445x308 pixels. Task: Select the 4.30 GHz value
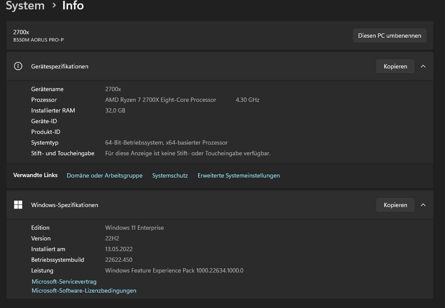coord(247,100)
